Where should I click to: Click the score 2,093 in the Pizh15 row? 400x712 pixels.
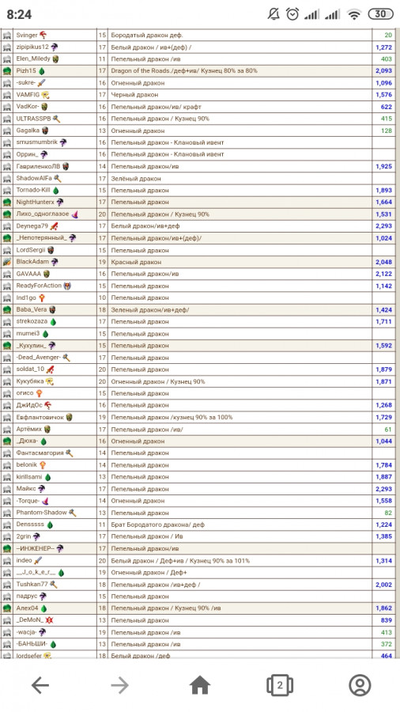pos(383,71)
